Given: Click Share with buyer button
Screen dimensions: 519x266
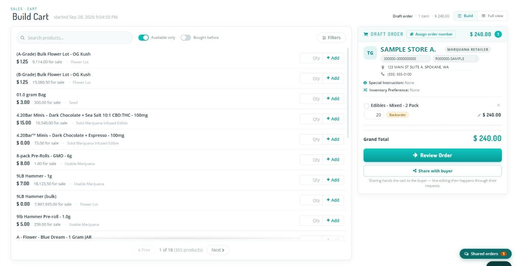Looking at the screenshot, I should click(433, 171).
